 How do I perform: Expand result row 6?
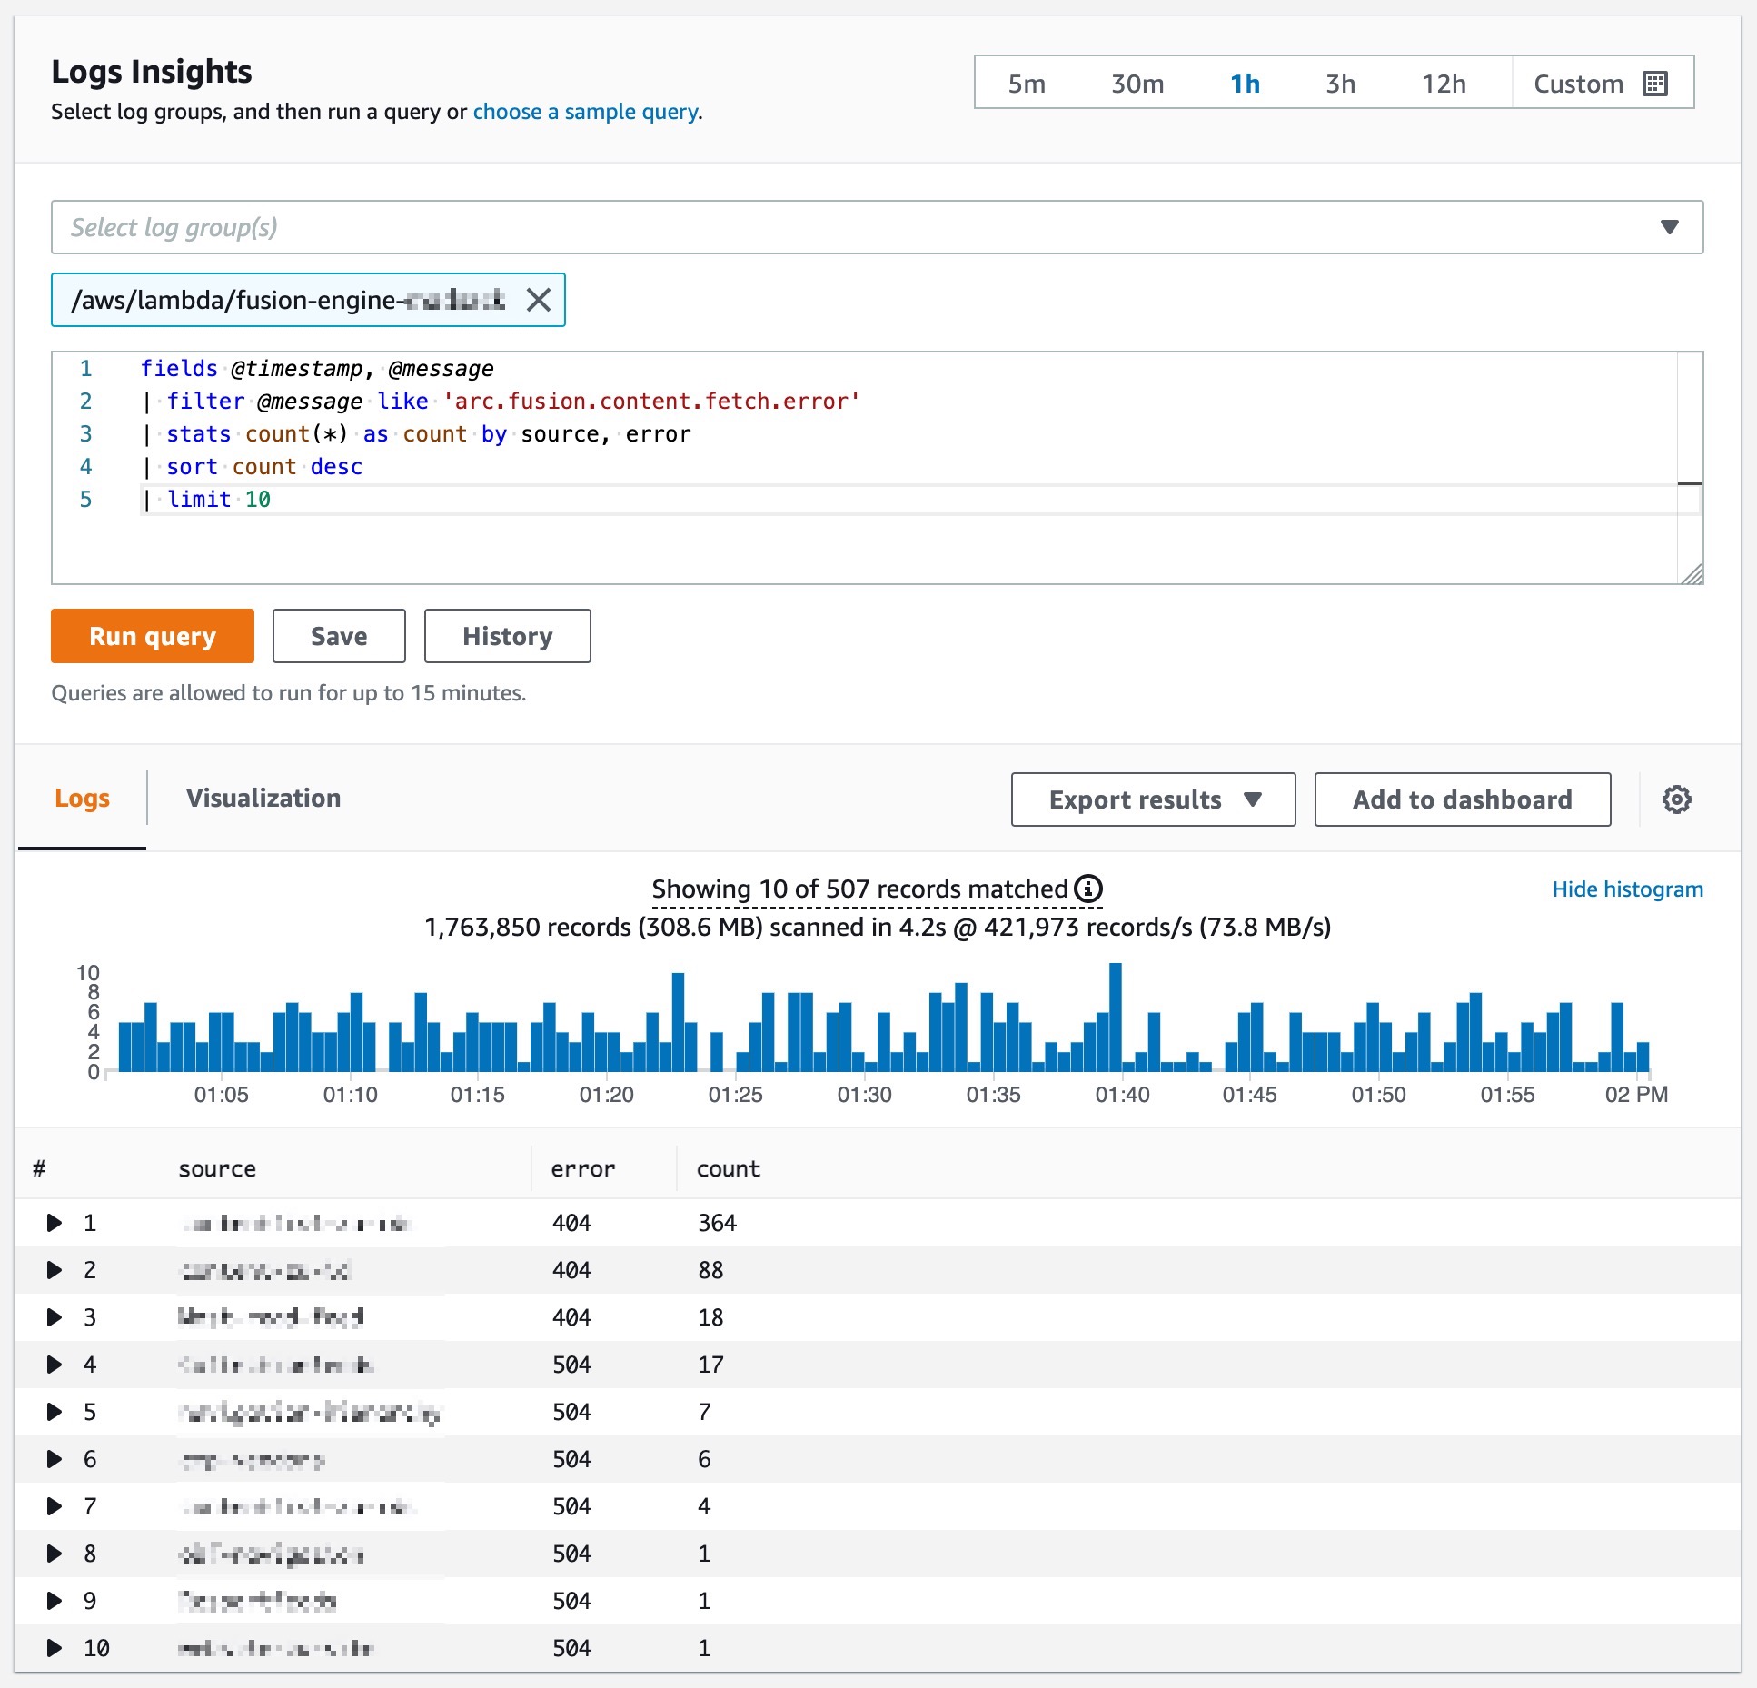pyautogui.click(x=55, y=1459)
